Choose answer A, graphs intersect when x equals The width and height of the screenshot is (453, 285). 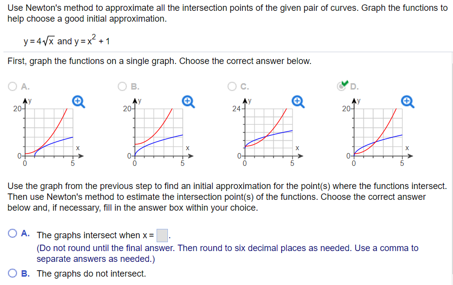(x=12, y=233)
